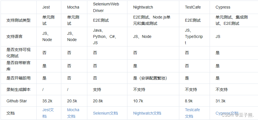
Task: Open the Testcafe文档 link
Action: (x=192, y=113)
